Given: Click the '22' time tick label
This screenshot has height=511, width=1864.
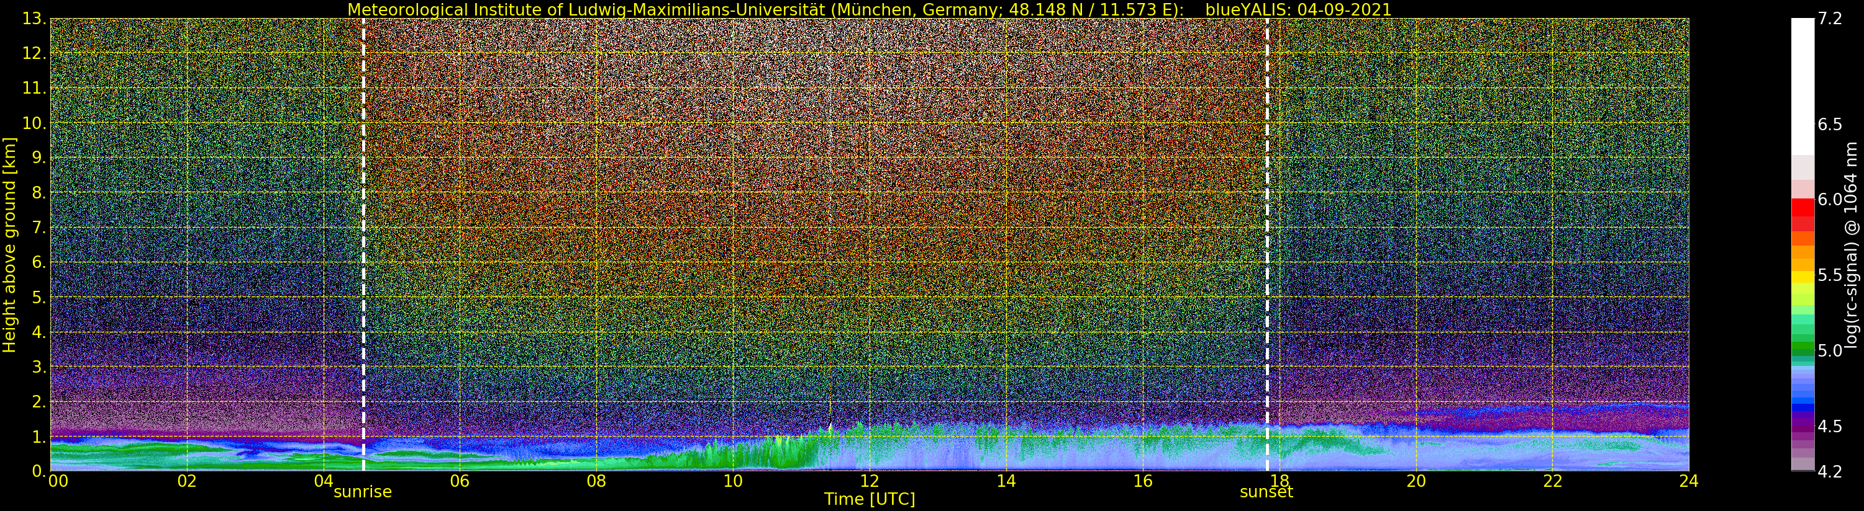Looking at the screenshot, I should [x=1553, y=481].
